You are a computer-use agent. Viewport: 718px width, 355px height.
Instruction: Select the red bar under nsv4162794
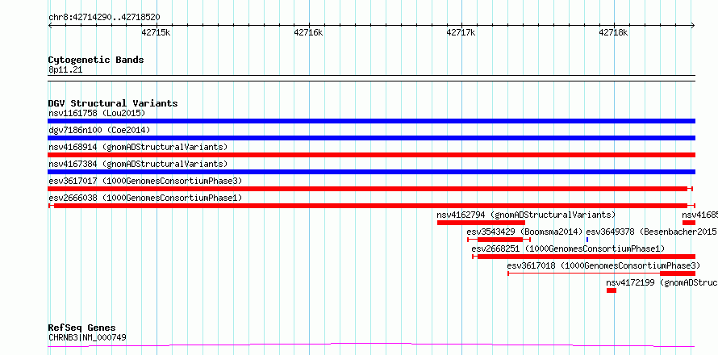click(x=481, y=223)
